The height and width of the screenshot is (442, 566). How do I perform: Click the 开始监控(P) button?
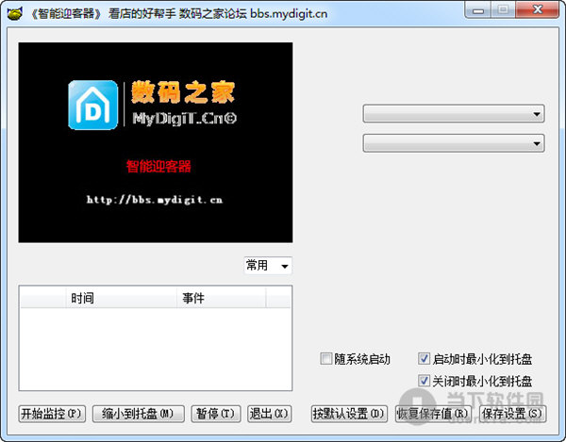click(52, 414)
